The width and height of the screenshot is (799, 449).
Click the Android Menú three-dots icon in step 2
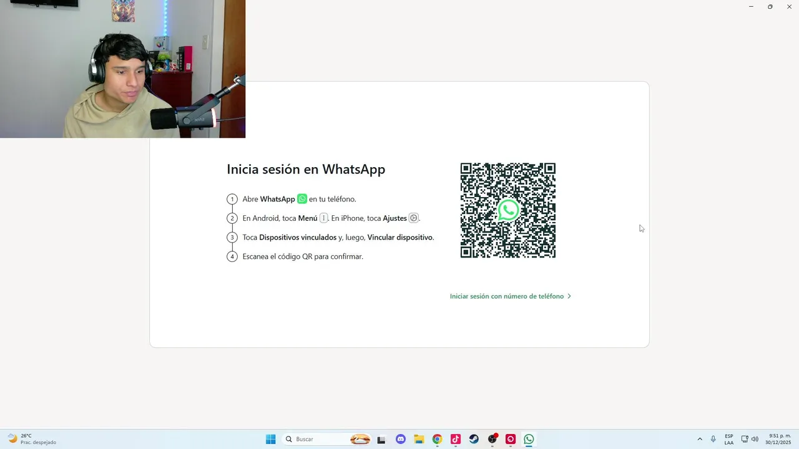tap(323, 218)
